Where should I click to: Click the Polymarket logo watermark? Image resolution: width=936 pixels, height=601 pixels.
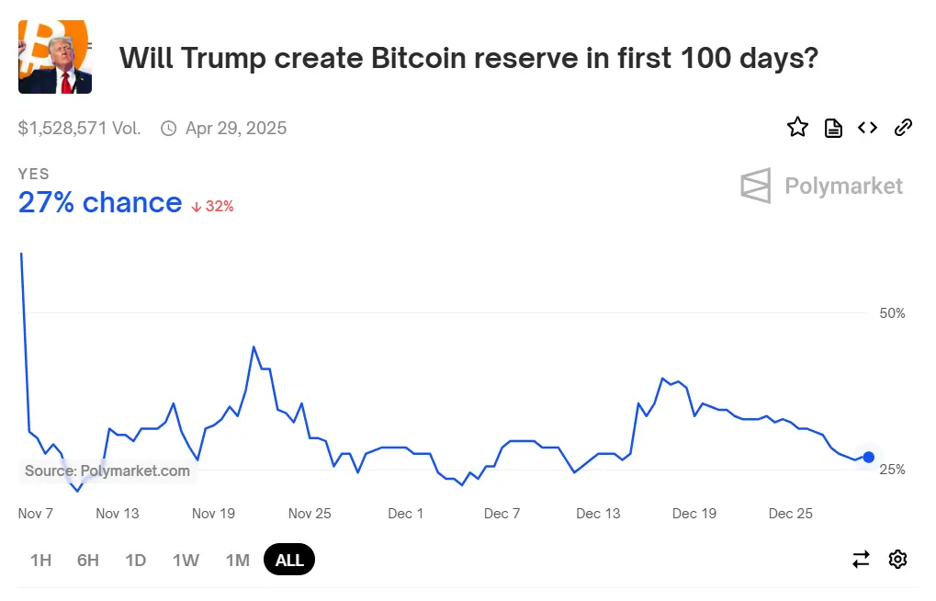pyautogui.click(x=820, y=186)
